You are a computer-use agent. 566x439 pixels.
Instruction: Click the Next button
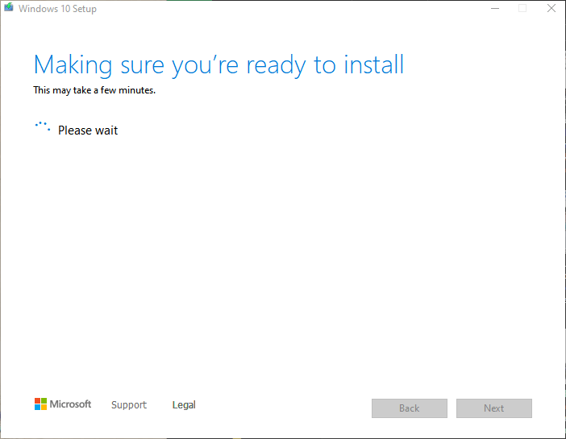tap(494, 408)
